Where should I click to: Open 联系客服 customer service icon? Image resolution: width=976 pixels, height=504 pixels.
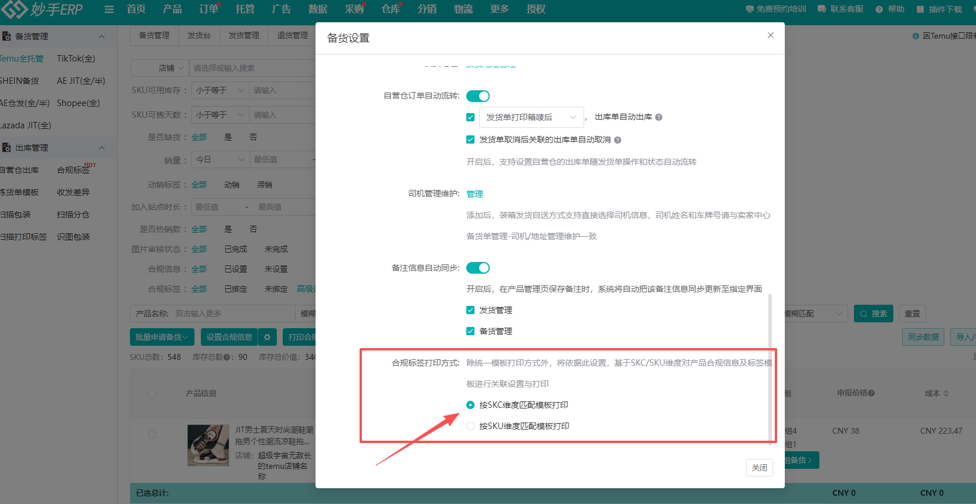822,9
